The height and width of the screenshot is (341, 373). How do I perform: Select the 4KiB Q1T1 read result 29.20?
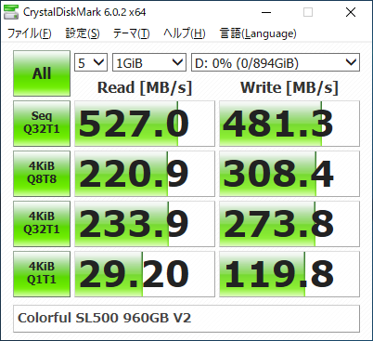click(145, 274)
